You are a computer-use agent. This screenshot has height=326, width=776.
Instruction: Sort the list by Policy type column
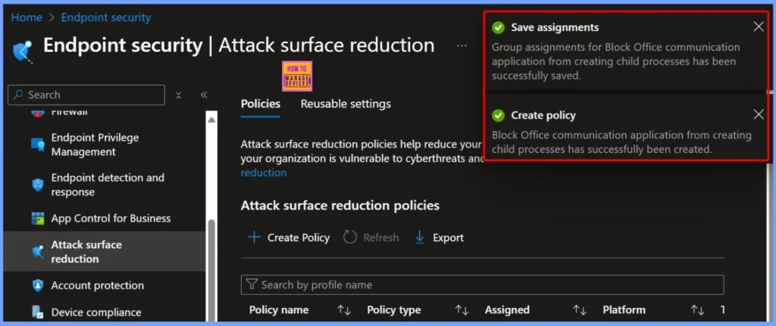click(x=462, y=310)
